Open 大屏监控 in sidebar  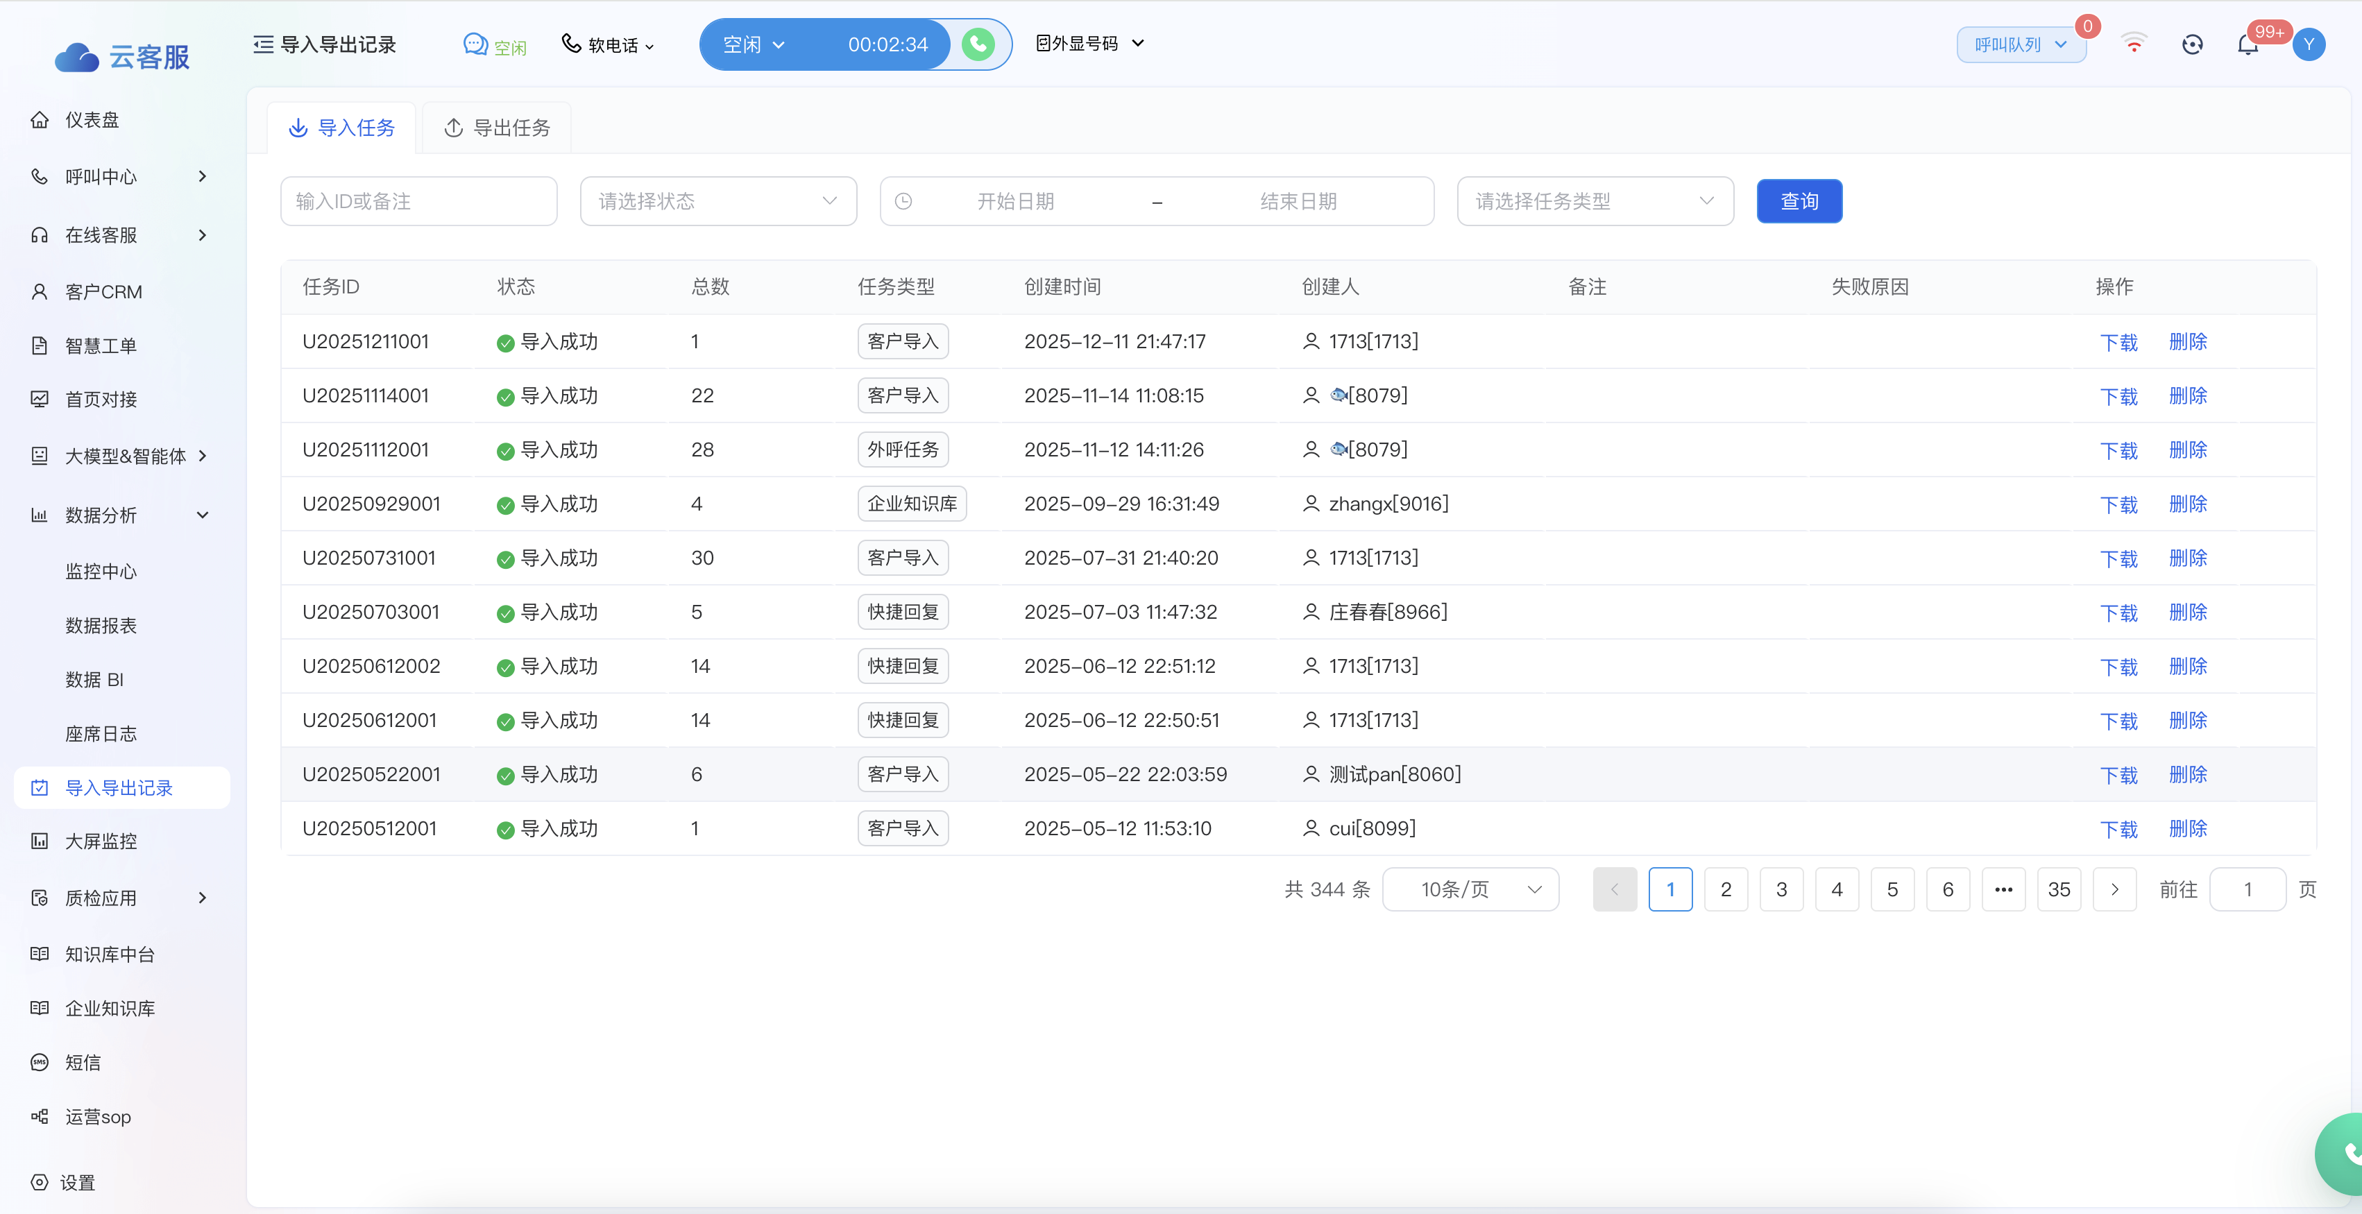pos(101,841)
